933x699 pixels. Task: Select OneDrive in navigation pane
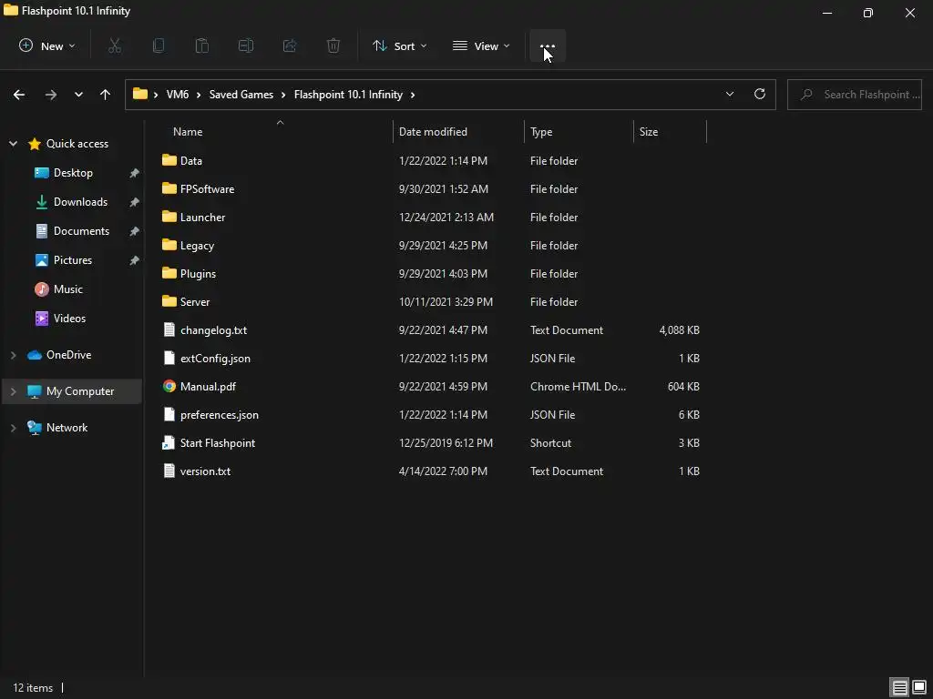pyautogui.click(x=68, y=355)
